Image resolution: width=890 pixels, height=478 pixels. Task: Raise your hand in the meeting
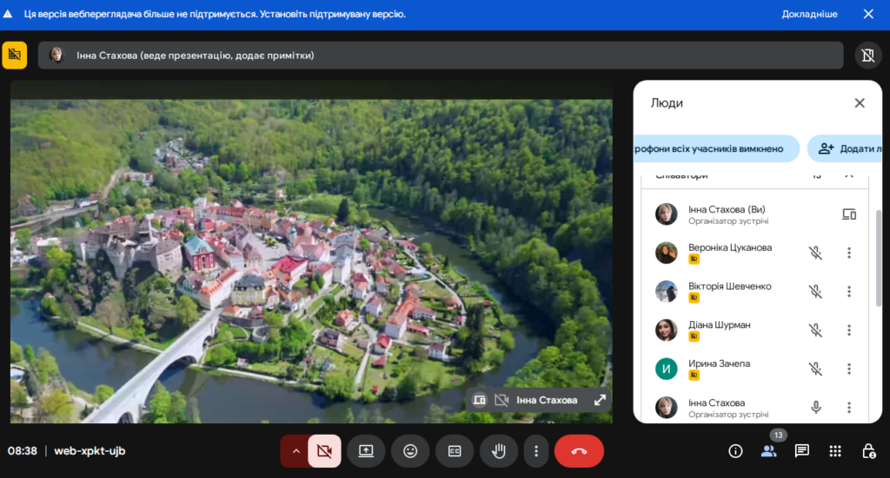point(499,451)
